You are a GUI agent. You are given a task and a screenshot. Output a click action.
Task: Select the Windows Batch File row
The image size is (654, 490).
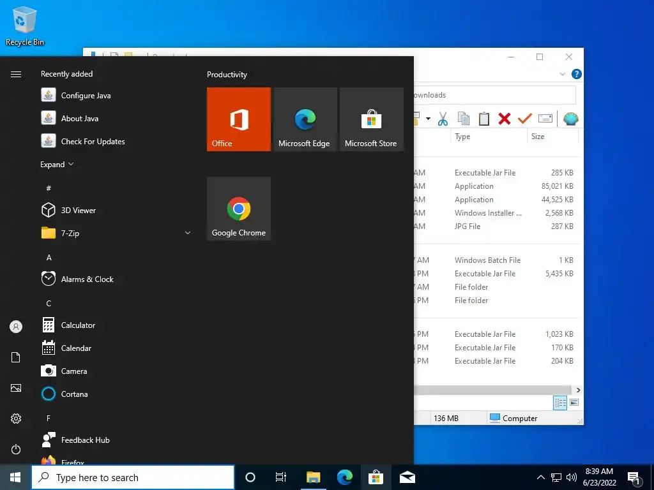click(496, 260)
